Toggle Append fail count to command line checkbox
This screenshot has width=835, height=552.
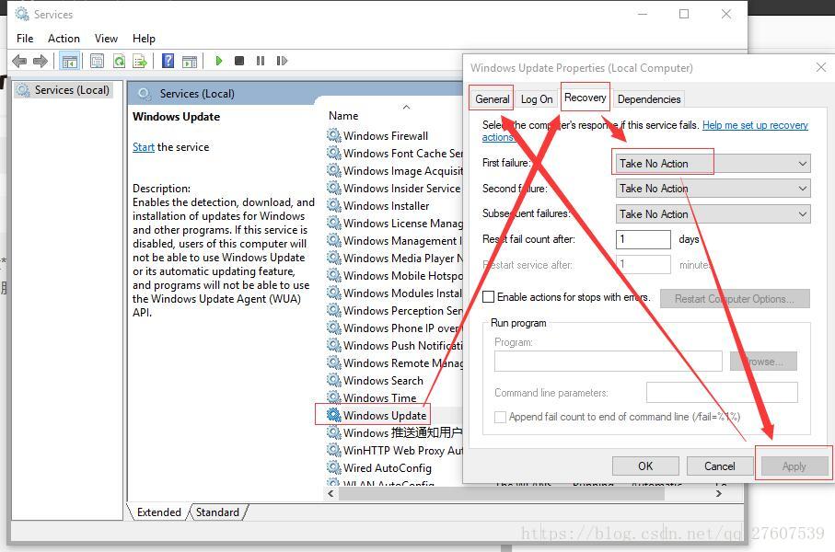click(x=500, y=417)
